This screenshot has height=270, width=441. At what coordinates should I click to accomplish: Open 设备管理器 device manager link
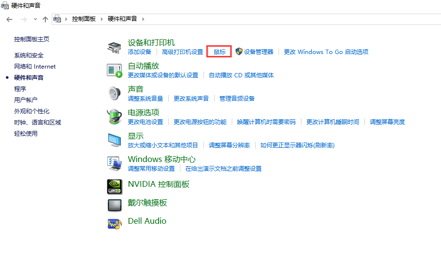(x=259, y=52)
